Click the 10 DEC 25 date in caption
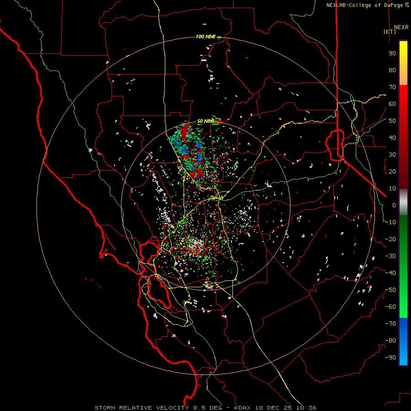The image size is (411, 411). click(274, 408)
